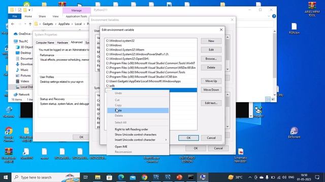Viewport: 325px width, 182px height.
Task: Click the Delete button in the path editor
Action: [x=211, y=67]
